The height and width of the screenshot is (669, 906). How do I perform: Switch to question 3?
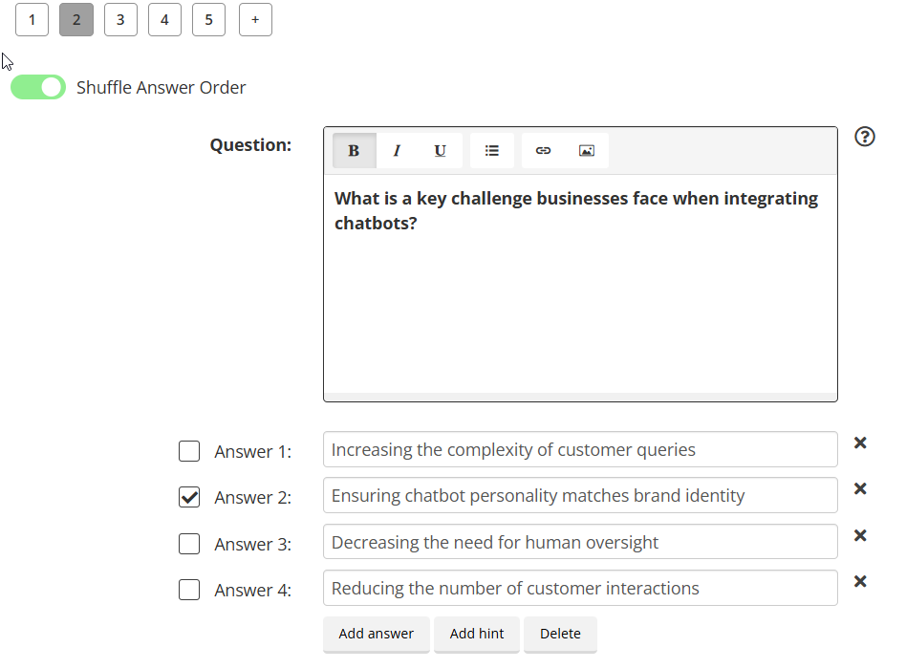120,20
